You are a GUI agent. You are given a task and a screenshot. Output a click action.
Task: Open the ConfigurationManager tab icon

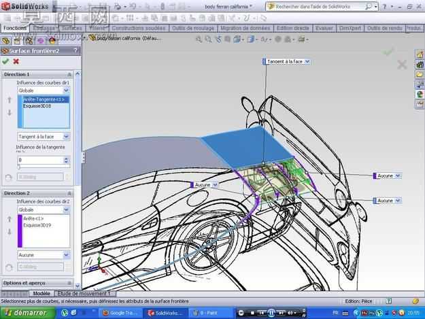pyautogui.click(x=29, y=41)
